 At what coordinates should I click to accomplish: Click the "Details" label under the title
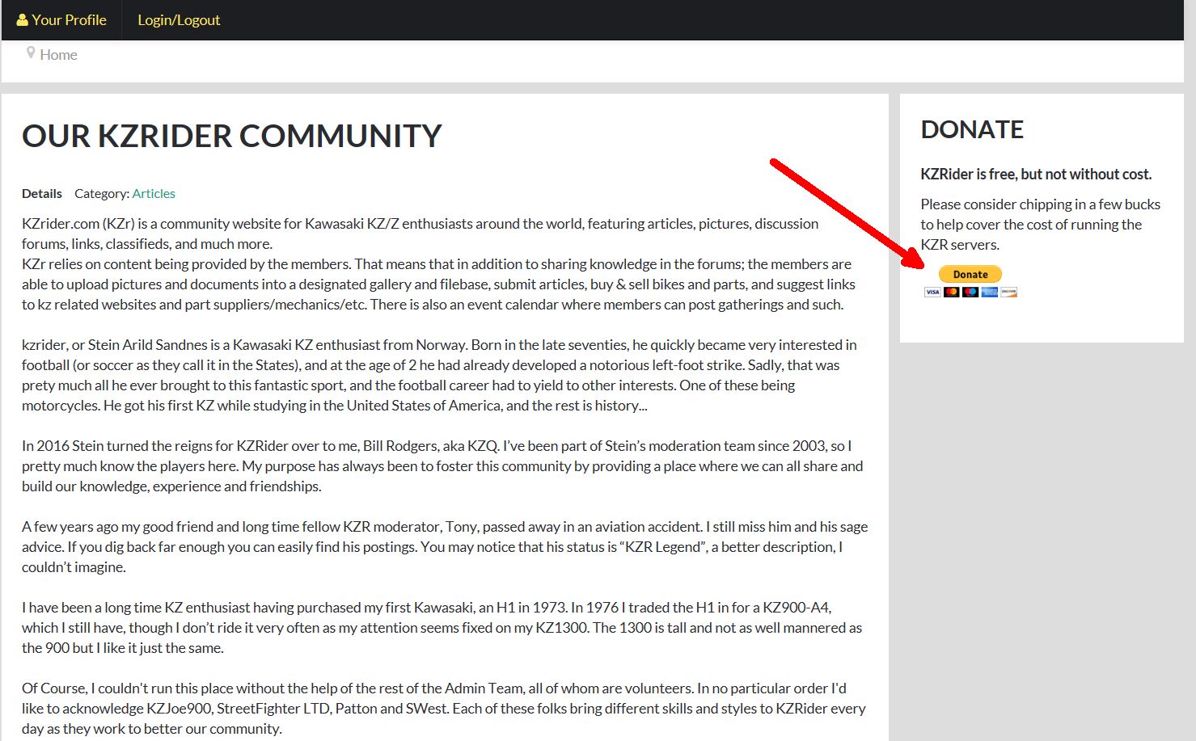click(x=42, y=194)
